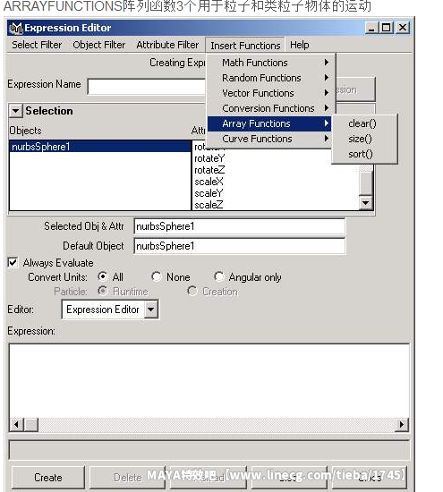
Task: Click the attributes list scrollbar thumb
Action: [x=366, y=182]
